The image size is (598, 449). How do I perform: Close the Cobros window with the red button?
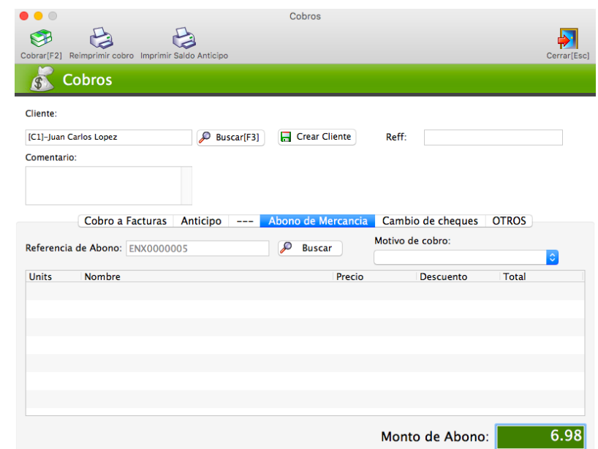click(x=24, y=15)
